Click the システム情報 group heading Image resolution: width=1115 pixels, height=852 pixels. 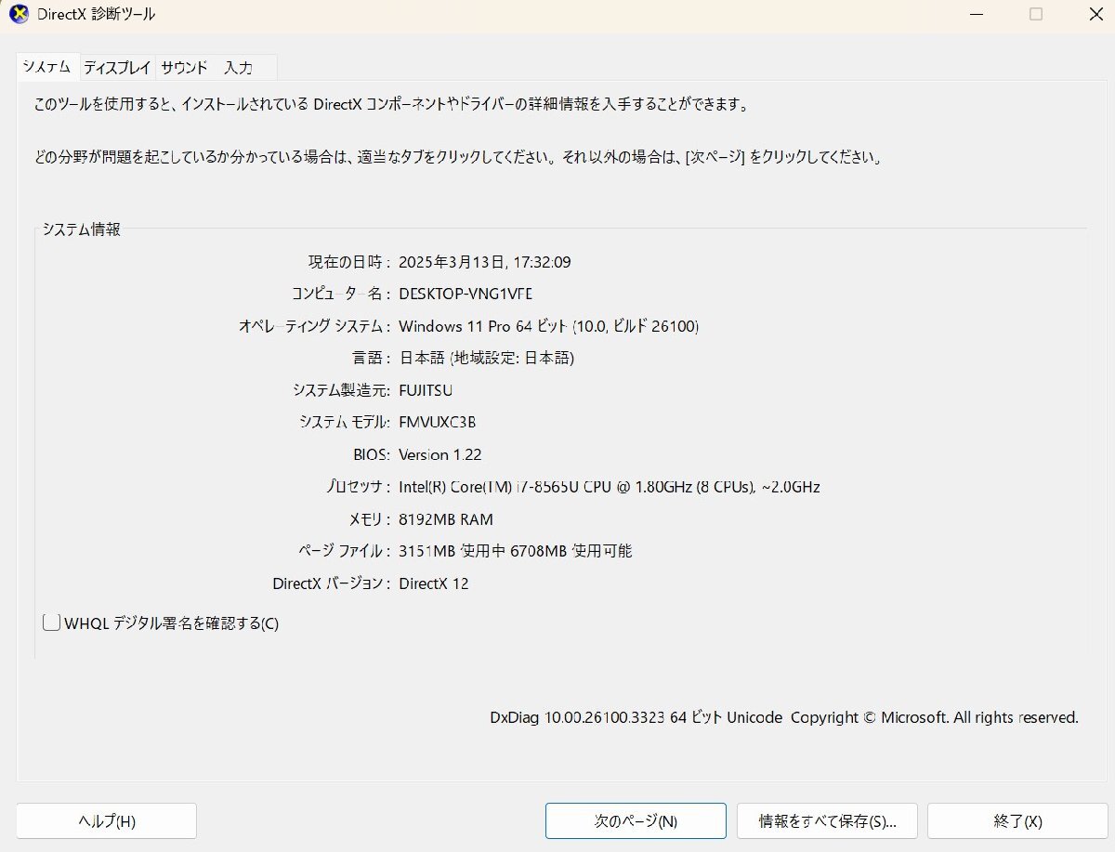(x=83, y=230)
